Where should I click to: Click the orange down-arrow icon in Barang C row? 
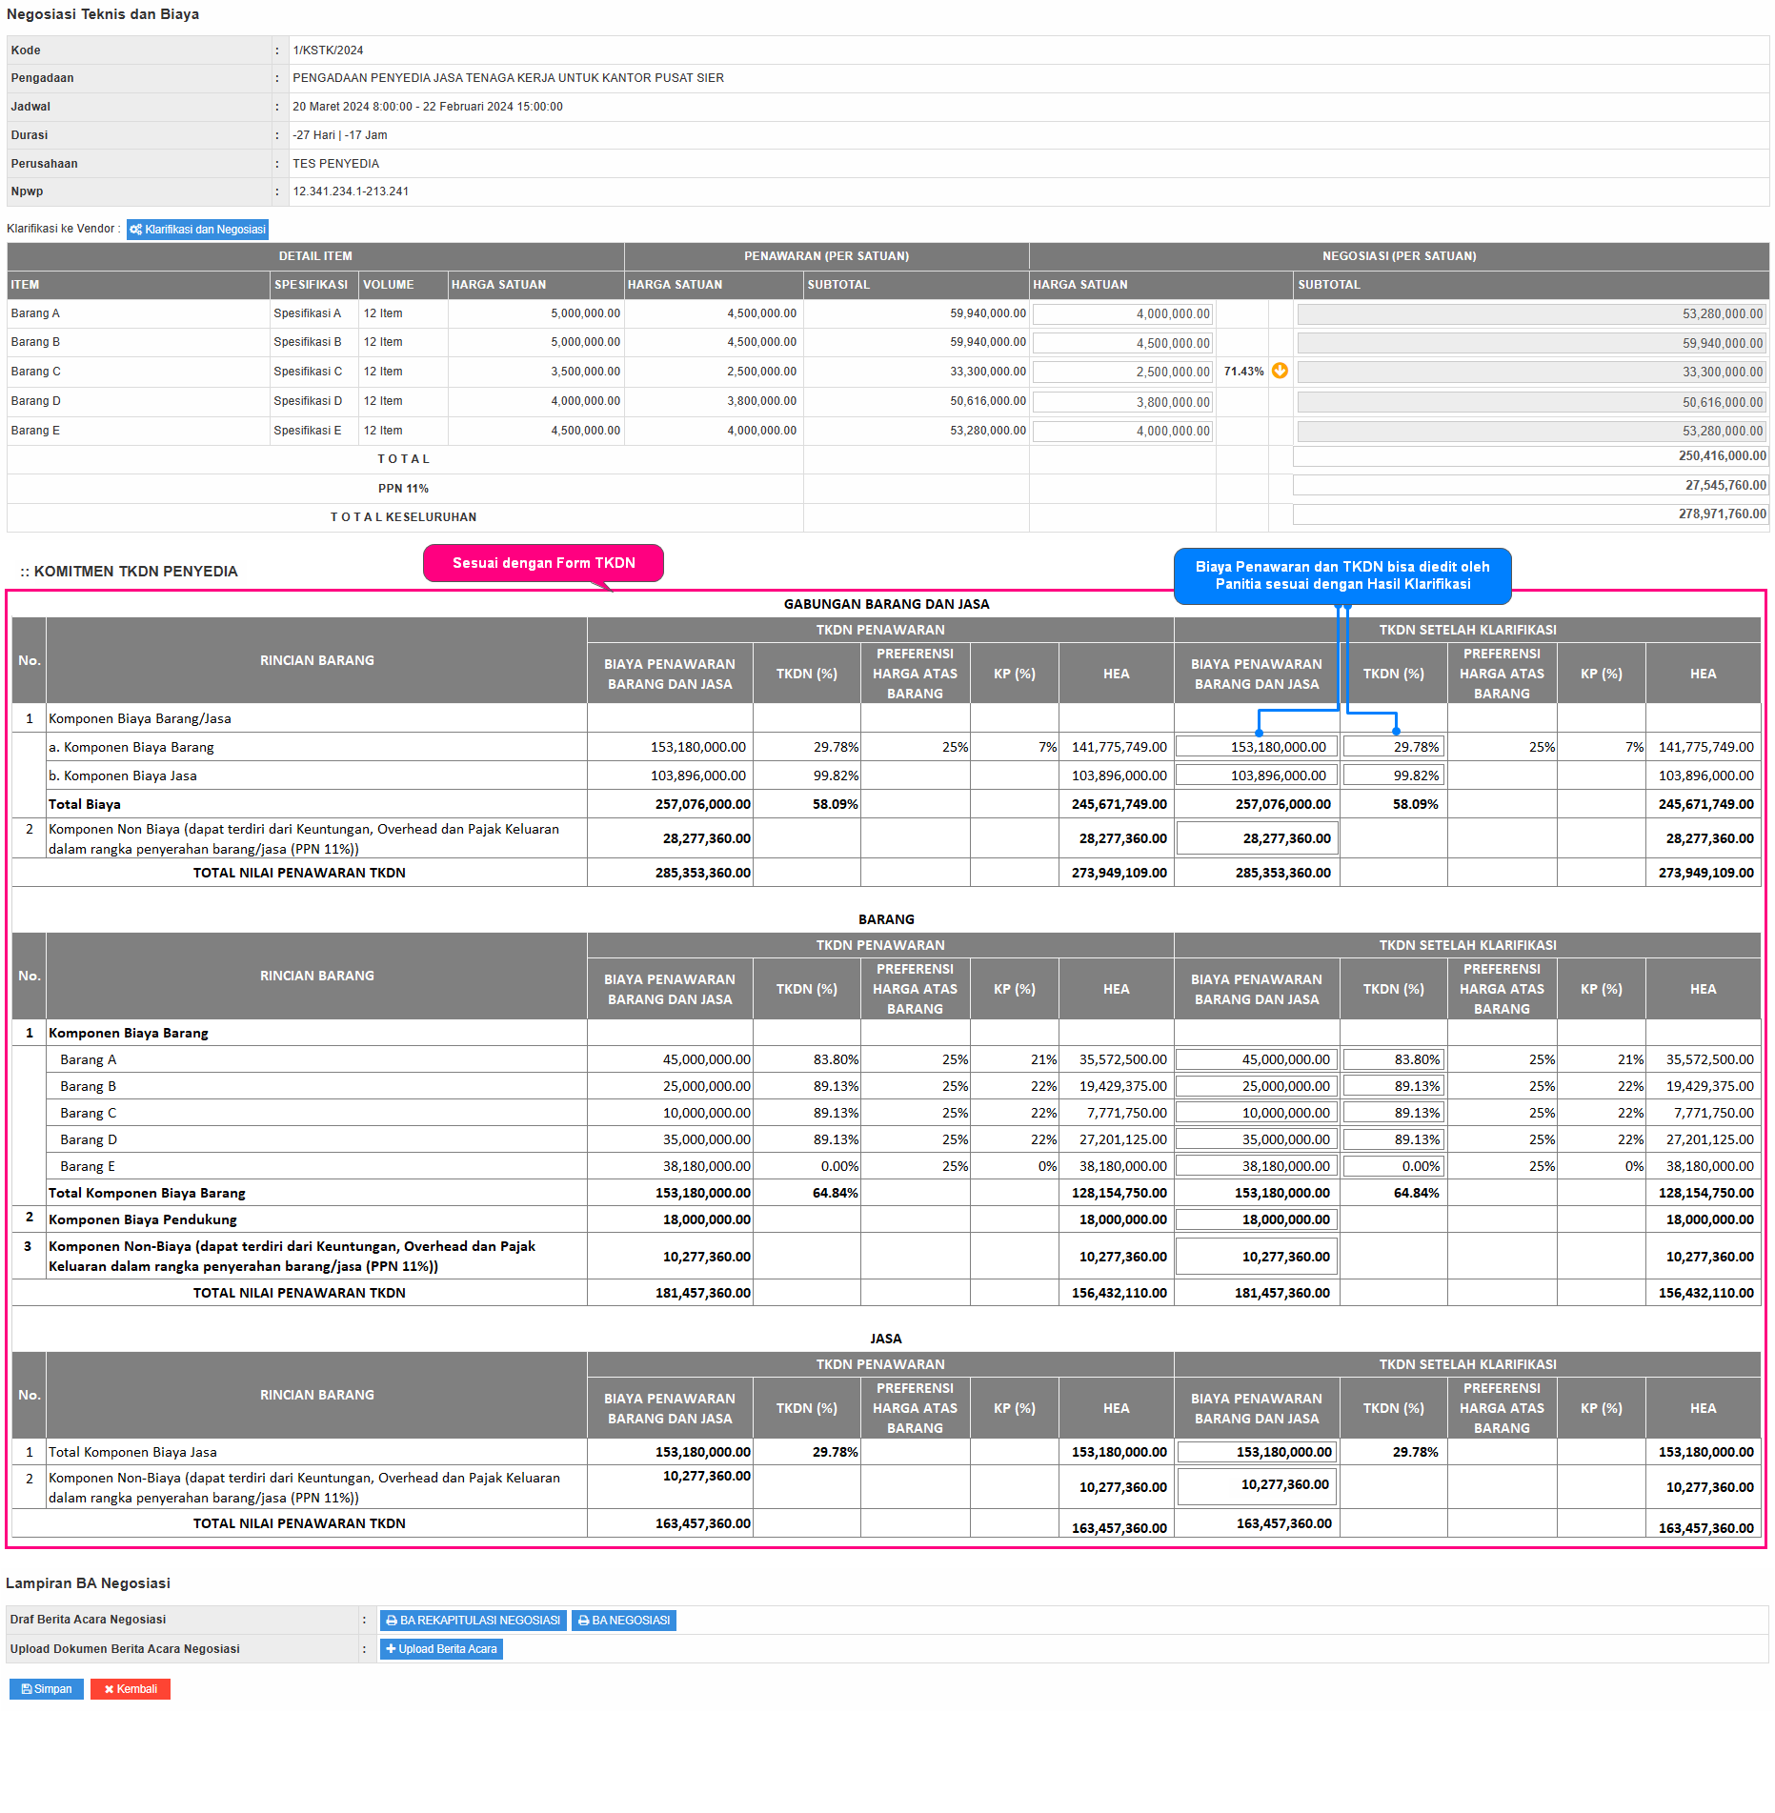click(1280, 371)
